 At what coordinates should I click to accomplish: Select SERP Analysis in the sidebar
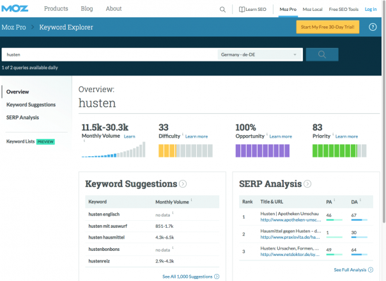(22, 117)
